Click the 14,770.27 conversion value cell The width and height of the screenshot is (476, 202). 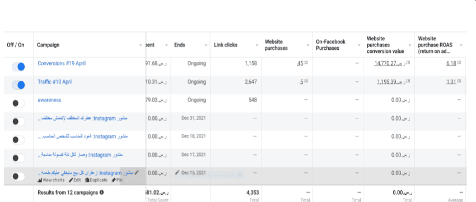(393, 64)
